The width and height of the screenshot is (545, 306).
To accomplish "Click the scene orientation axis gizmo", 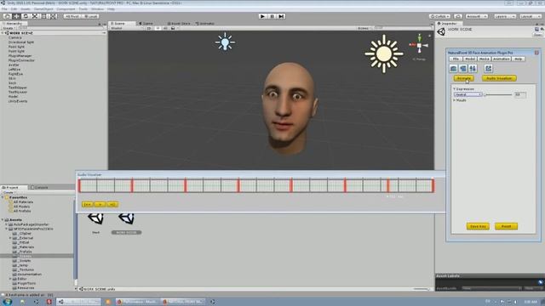I will pos(419,45).
